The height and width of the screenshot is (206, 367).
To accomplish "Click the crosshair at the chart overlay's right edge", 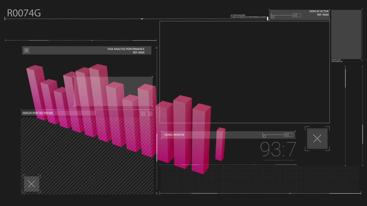I will click(x=153, y=77).
